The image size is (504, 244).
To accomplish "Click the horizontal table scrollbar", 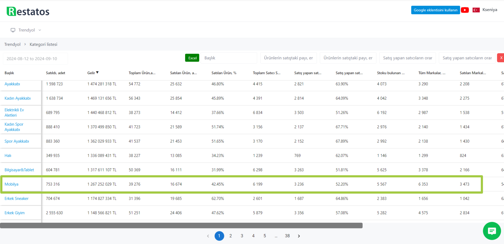I will (x=181, y=225).
